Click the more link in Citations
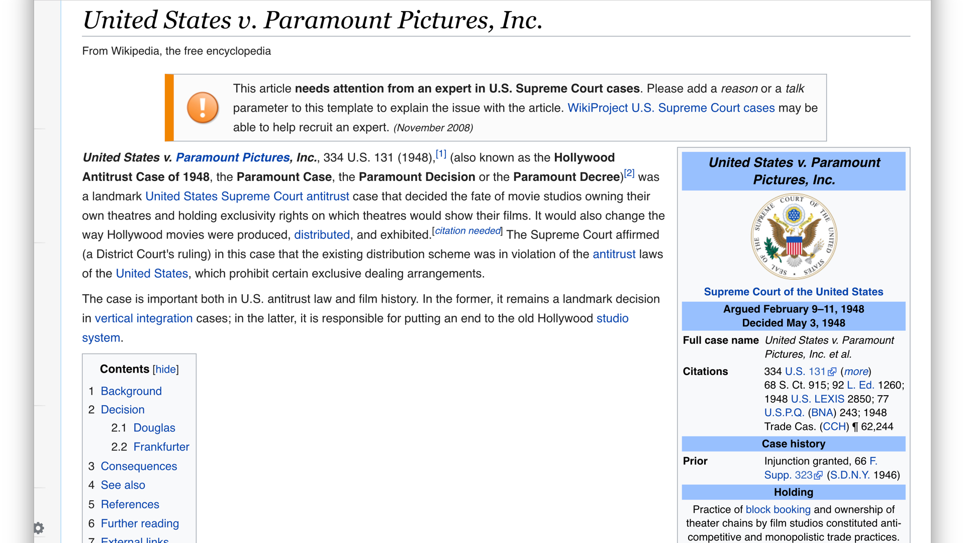 click(x=856, y=372)
